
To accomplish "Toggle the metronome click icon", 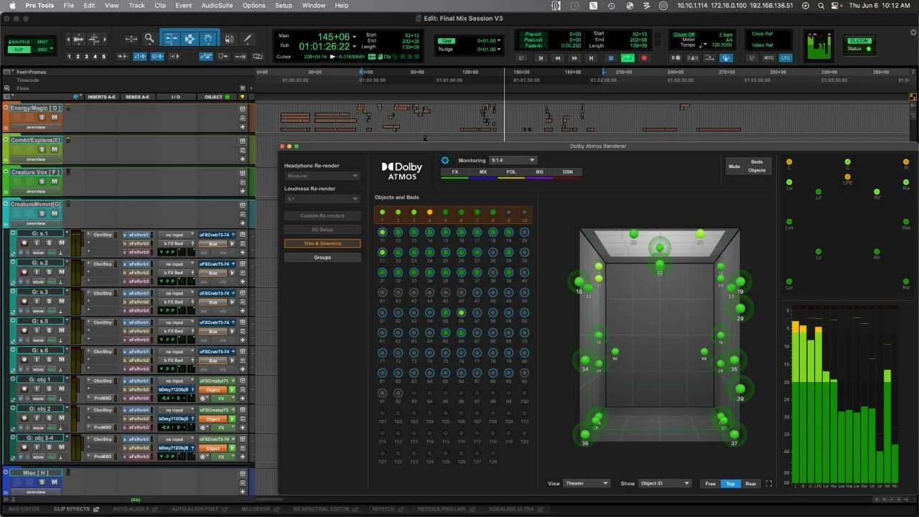I will coord(693,58).
